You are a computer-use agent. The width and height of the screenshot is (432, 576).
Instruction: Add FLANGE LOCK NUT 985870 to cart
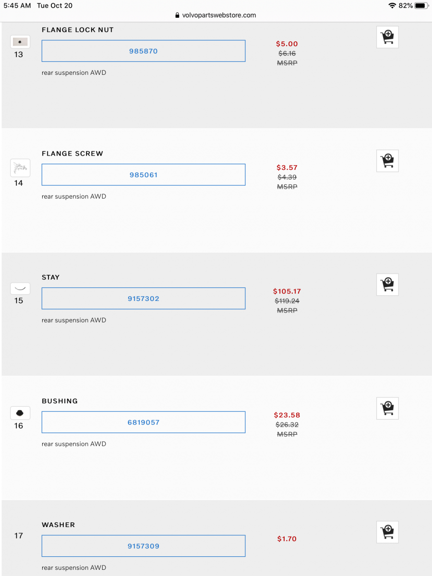click(x=387, y=37)
